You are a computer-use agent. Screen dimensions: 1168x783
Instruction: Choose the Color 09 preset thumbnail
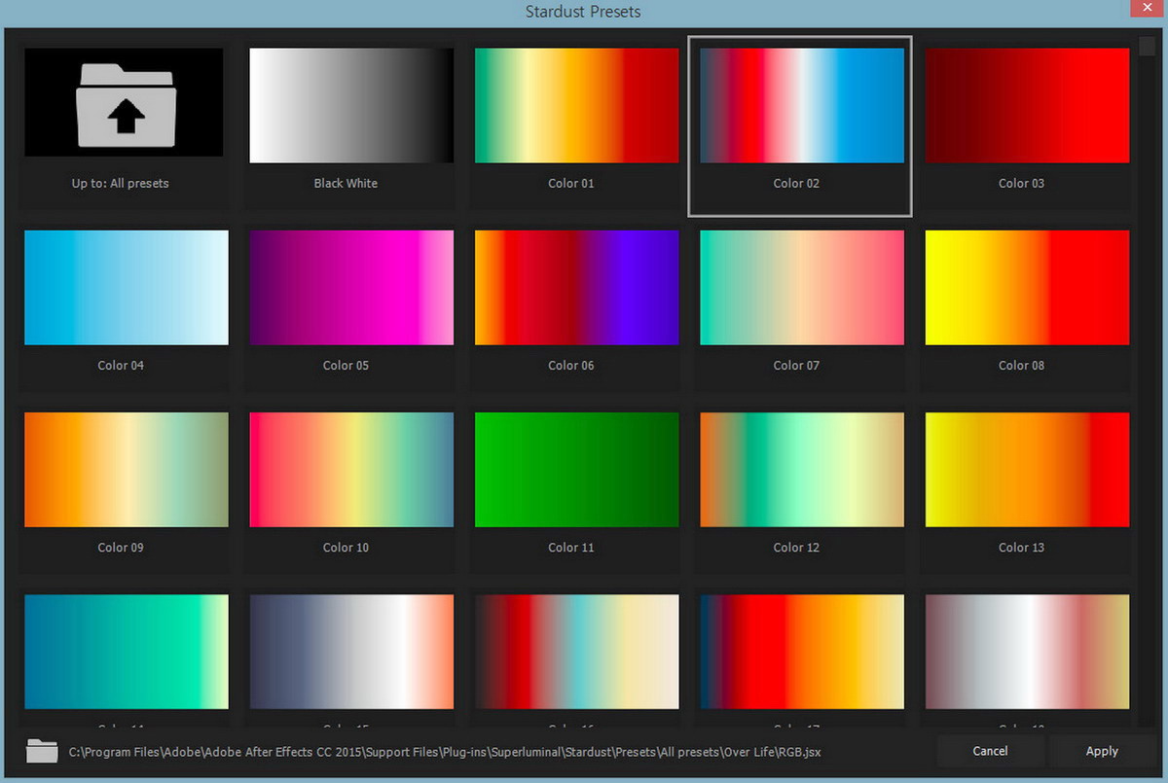pyautogui.click(x=127, y=470)
